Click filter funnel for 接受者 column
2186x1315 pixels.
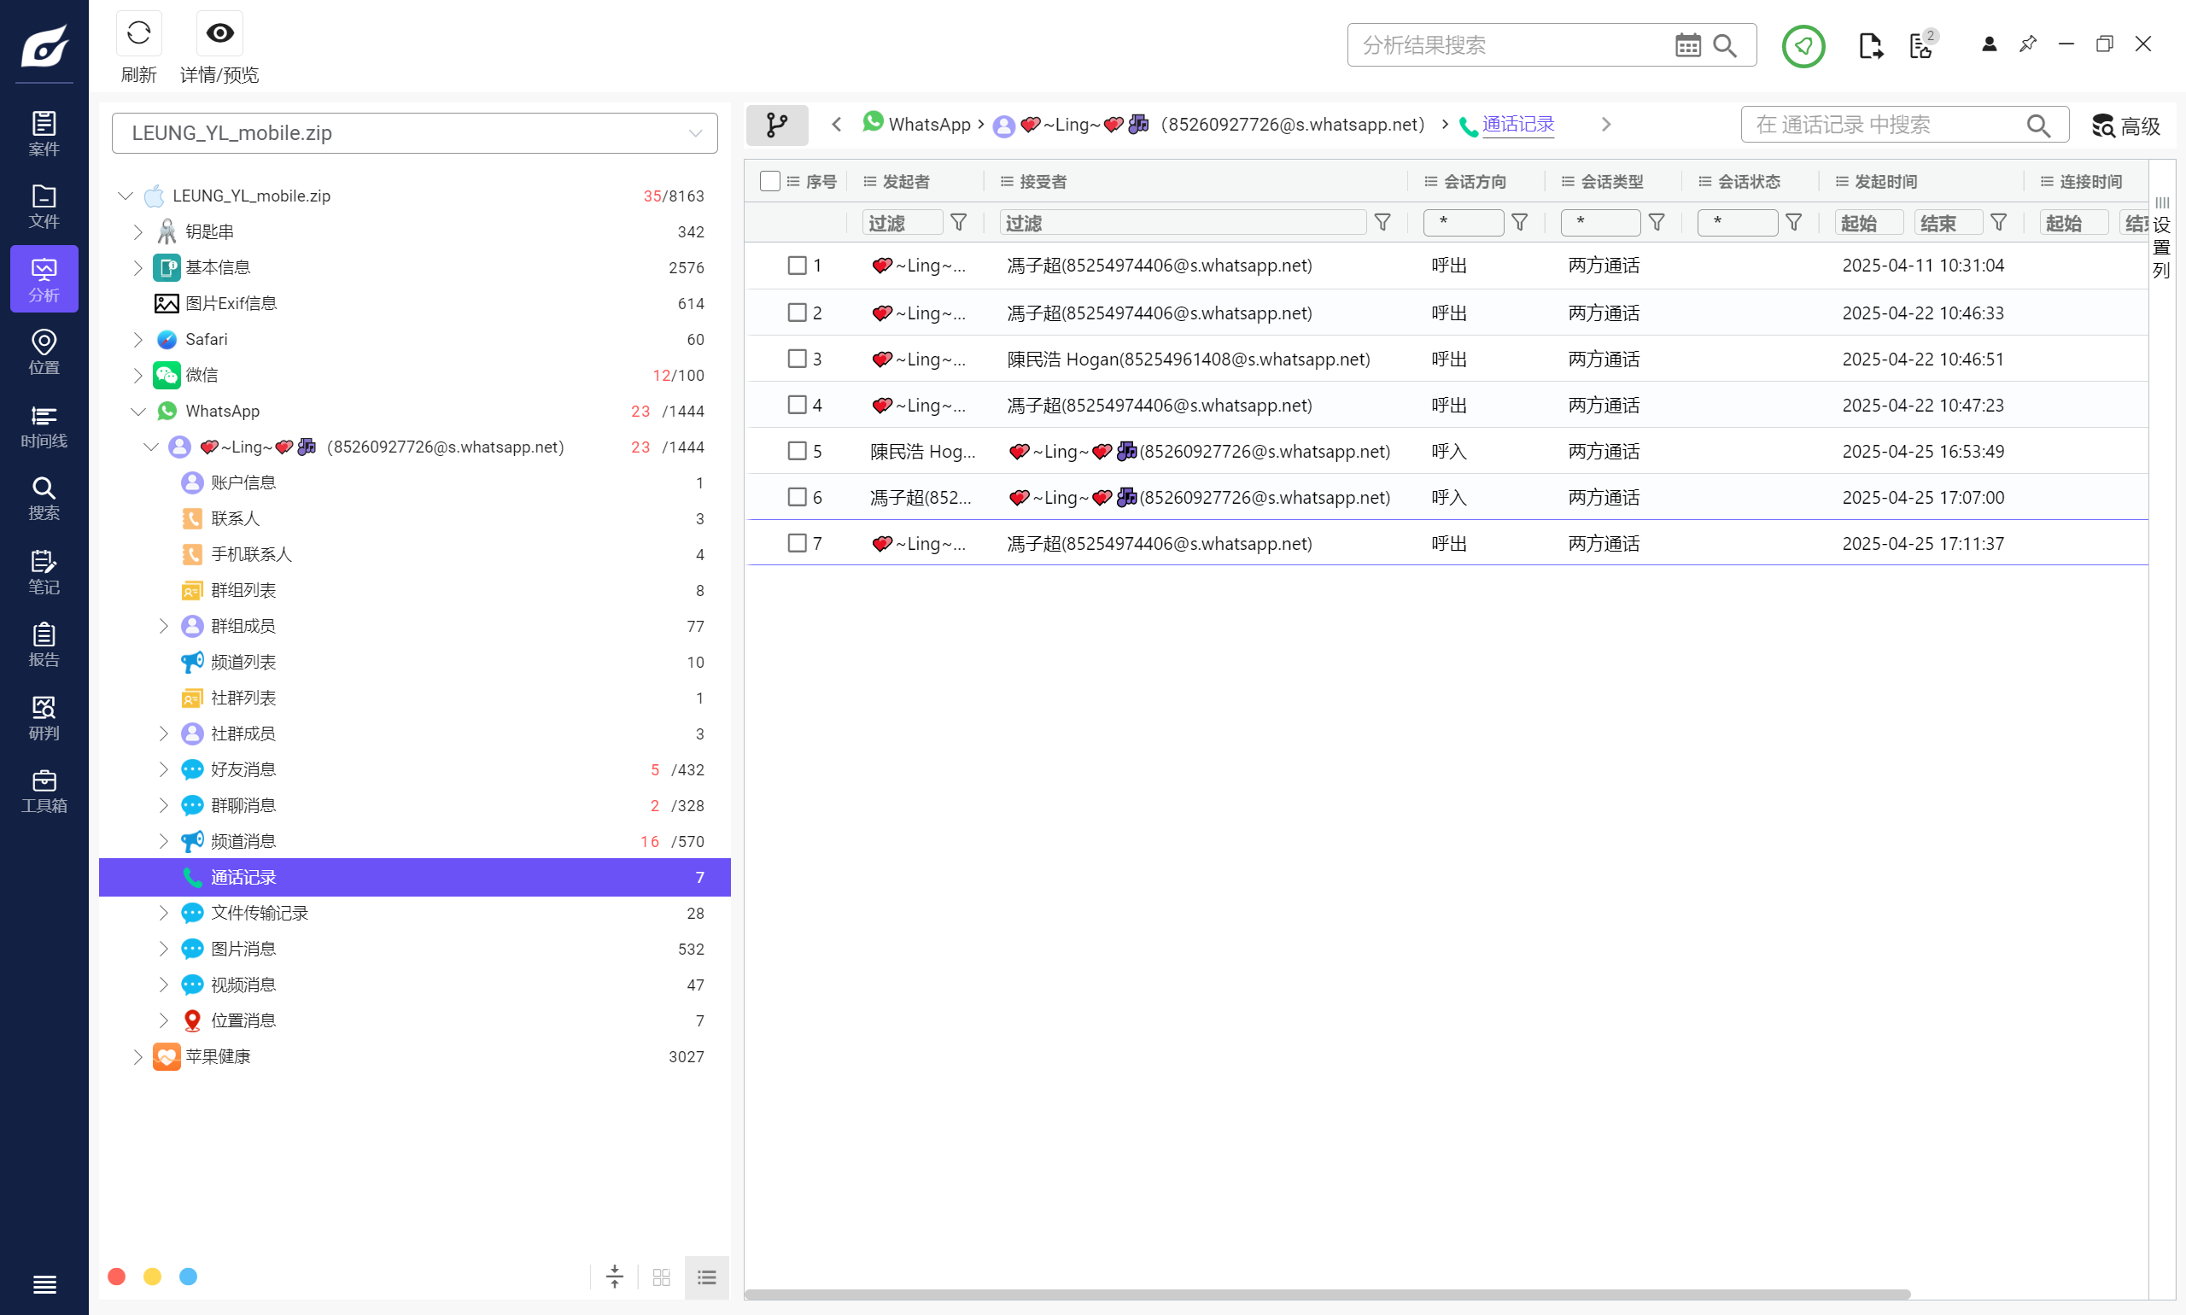pyautogui.click(x=1382, y=222)
